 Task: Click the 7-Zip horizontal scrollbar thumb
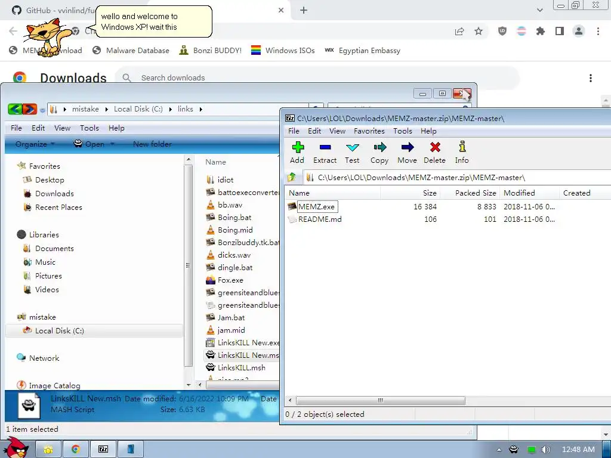[380, 400]
